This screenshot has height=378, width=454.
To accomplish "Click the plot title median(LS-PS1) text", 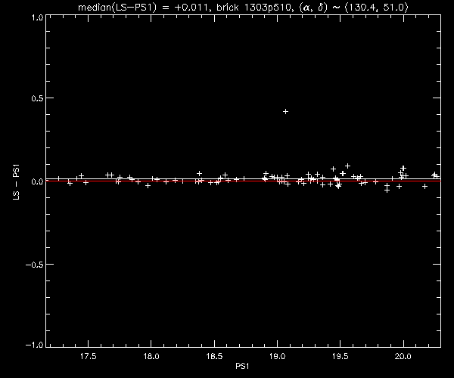I will tap(243, 7).
